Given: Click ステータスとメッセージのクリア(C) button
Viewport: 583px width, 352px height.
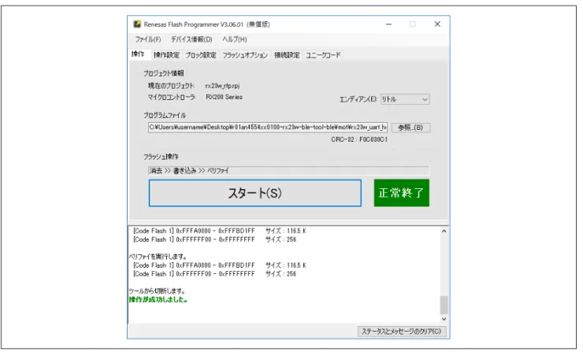Looking at the screenshot, I should (402, 332).
